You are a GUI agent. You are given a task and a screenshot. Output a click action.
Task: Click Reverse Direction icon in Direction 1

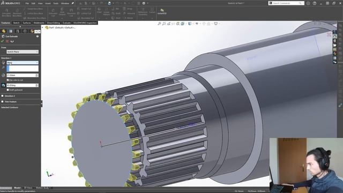(3, 63)
